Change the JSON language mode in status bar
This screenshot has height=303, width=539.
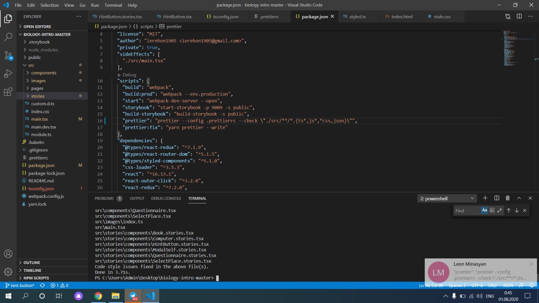(508, 285)
